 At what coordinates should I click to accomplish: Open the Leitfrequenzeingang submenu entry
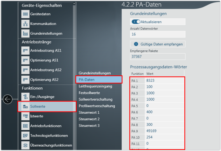tap(95, 86)
